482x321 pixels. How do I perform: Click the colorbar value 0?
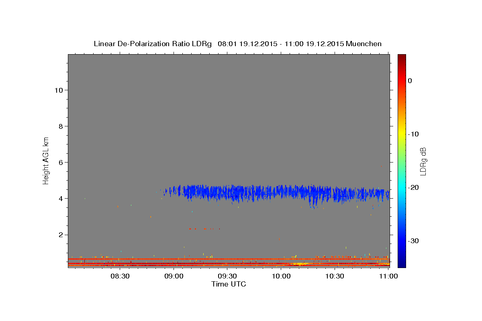pyautogui.click(x=410, y=81)
